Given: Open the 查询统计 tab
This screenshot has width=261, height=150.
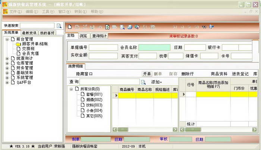Looking at the screenshot, I should pos(100,36).
